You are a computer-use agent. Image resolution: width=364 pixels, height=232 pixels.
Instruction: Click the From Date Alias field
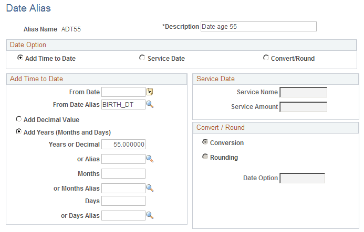pos(123,105)
